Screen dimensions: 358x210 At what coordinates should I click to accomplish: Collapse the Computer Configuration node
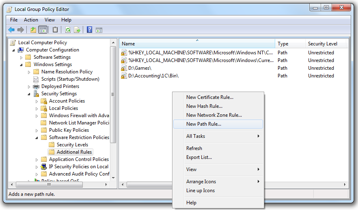click(13, 50)
